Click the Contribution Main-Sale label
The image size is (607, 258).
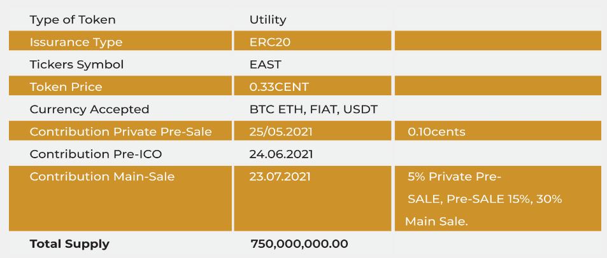coord(102,177)
